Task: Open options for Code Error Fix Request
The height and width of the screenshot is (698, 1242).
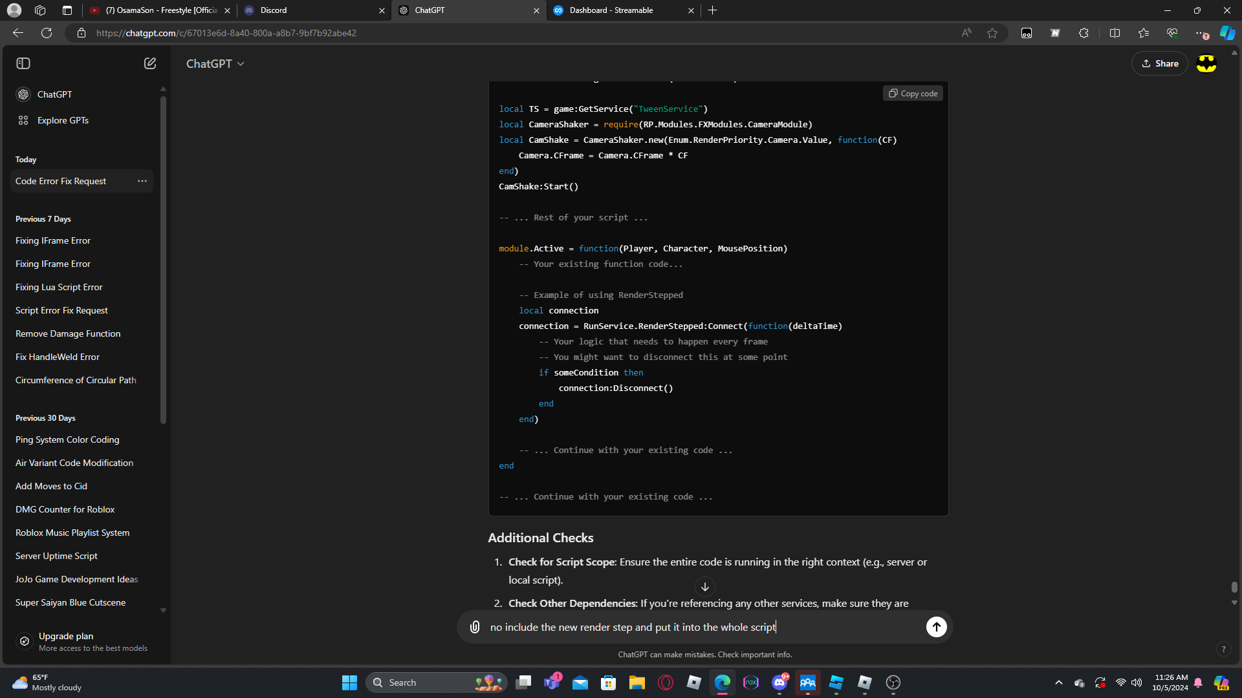Action: (142, 181)
